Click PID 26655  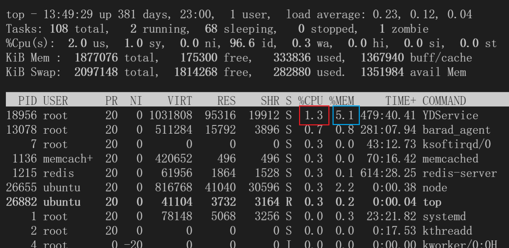point(21,188)
